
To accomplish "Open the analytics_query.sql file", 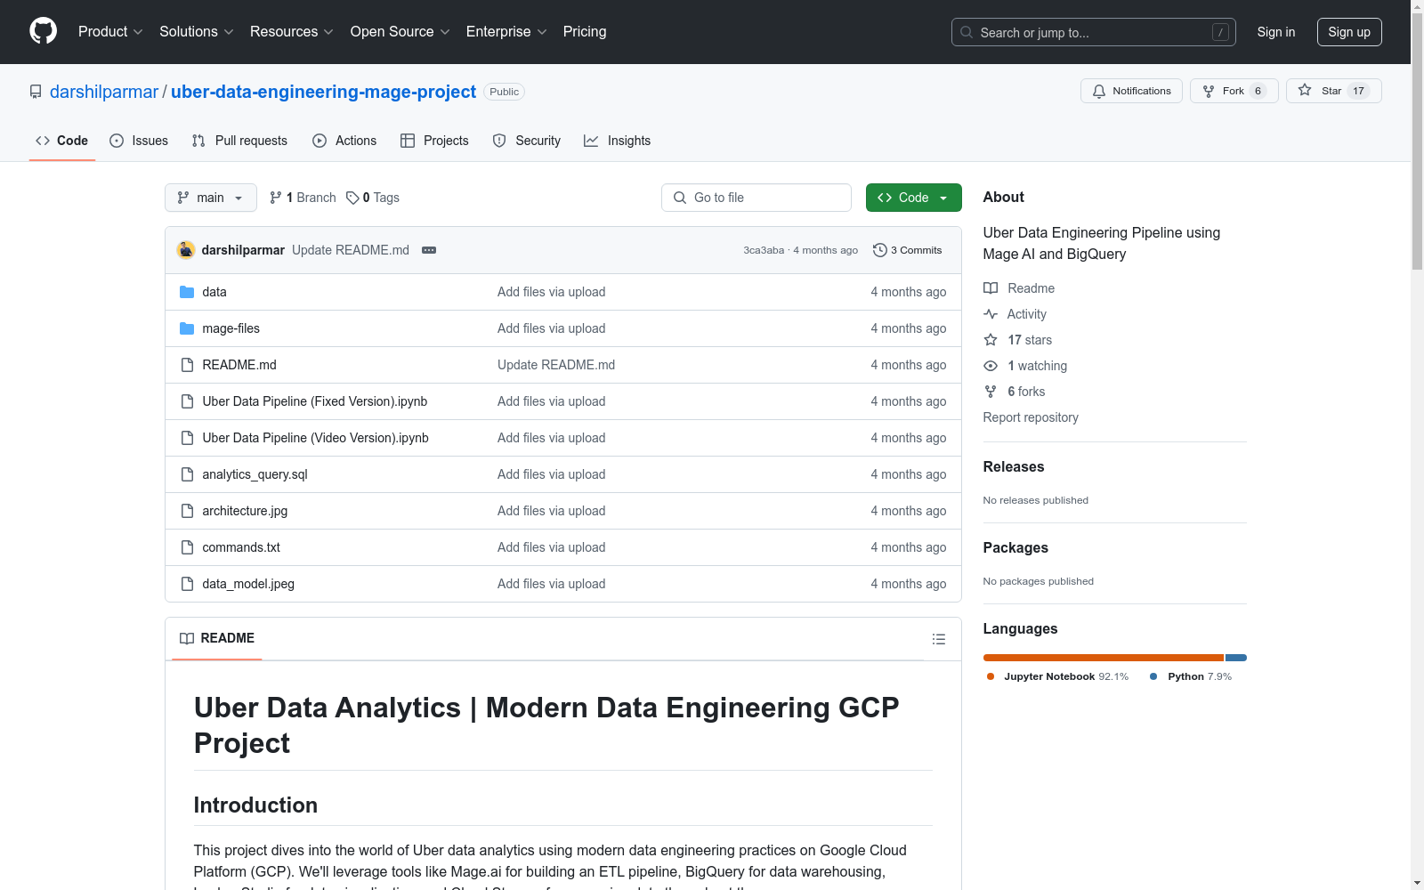I will tap(255, 474).
